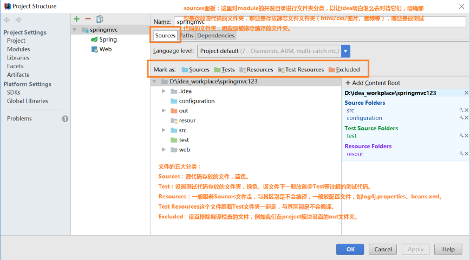Click the Add Content Root plus icon
The height and width of the screenshot is (260, 470).
(x=348, y=83)
